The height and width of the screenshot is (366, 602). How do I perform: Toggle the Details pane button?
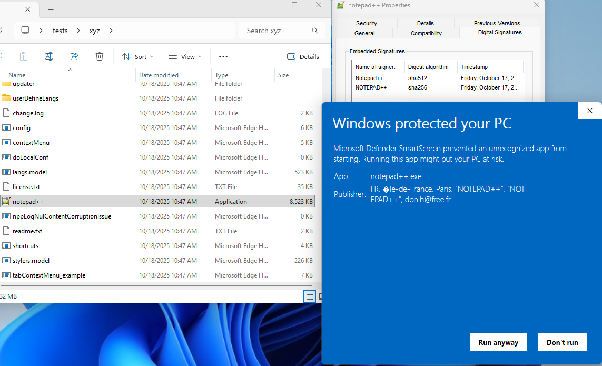303,56
